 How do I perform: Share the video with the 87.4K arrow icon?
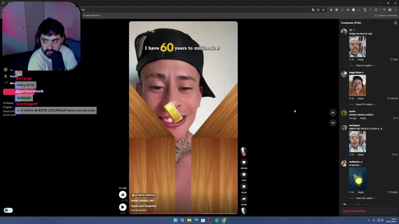pyautogui.click(x=244, y=199)
